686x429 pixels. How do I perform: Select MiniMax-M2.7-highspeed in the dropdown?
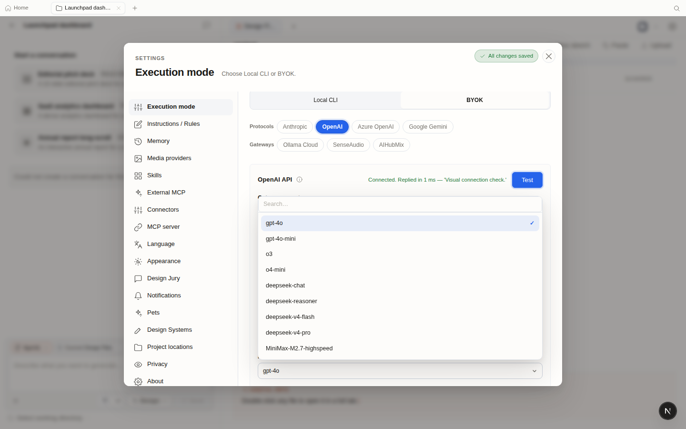(400, 348)
